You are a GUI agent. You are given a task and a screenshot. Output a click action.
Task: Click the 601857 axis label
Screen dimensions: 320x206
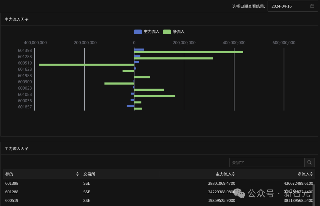(x=25, y=107)
